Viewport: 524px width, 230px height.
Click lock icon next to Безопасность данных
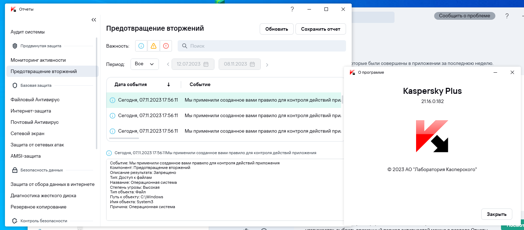(15, 170)
